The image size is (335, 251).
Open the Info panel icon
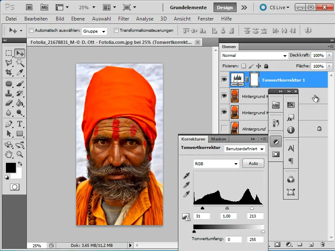point(291,130)
